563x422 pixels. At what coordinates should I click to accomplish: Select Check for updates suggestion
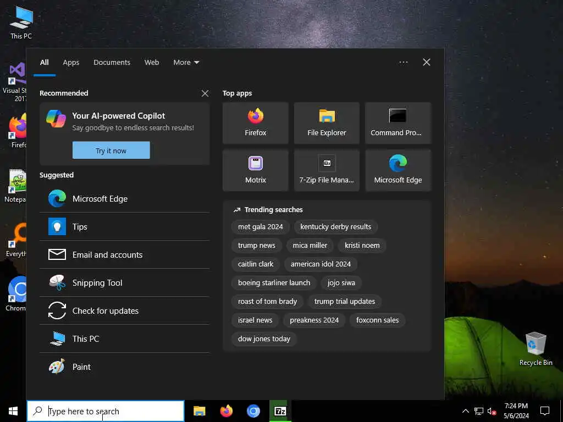click(x=125, y=310)
